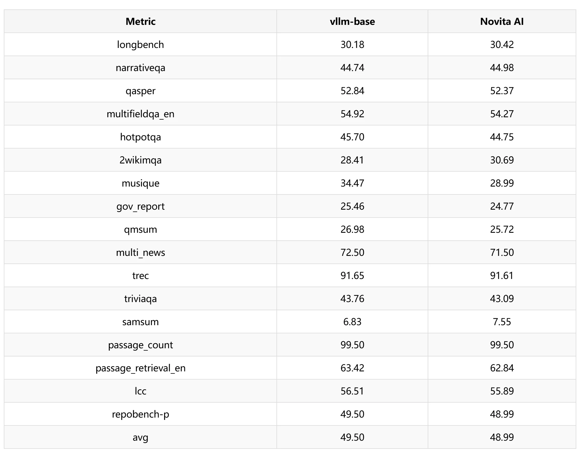
Task: Click the 2wikimqa row label
Action: (x=140, y=160)
